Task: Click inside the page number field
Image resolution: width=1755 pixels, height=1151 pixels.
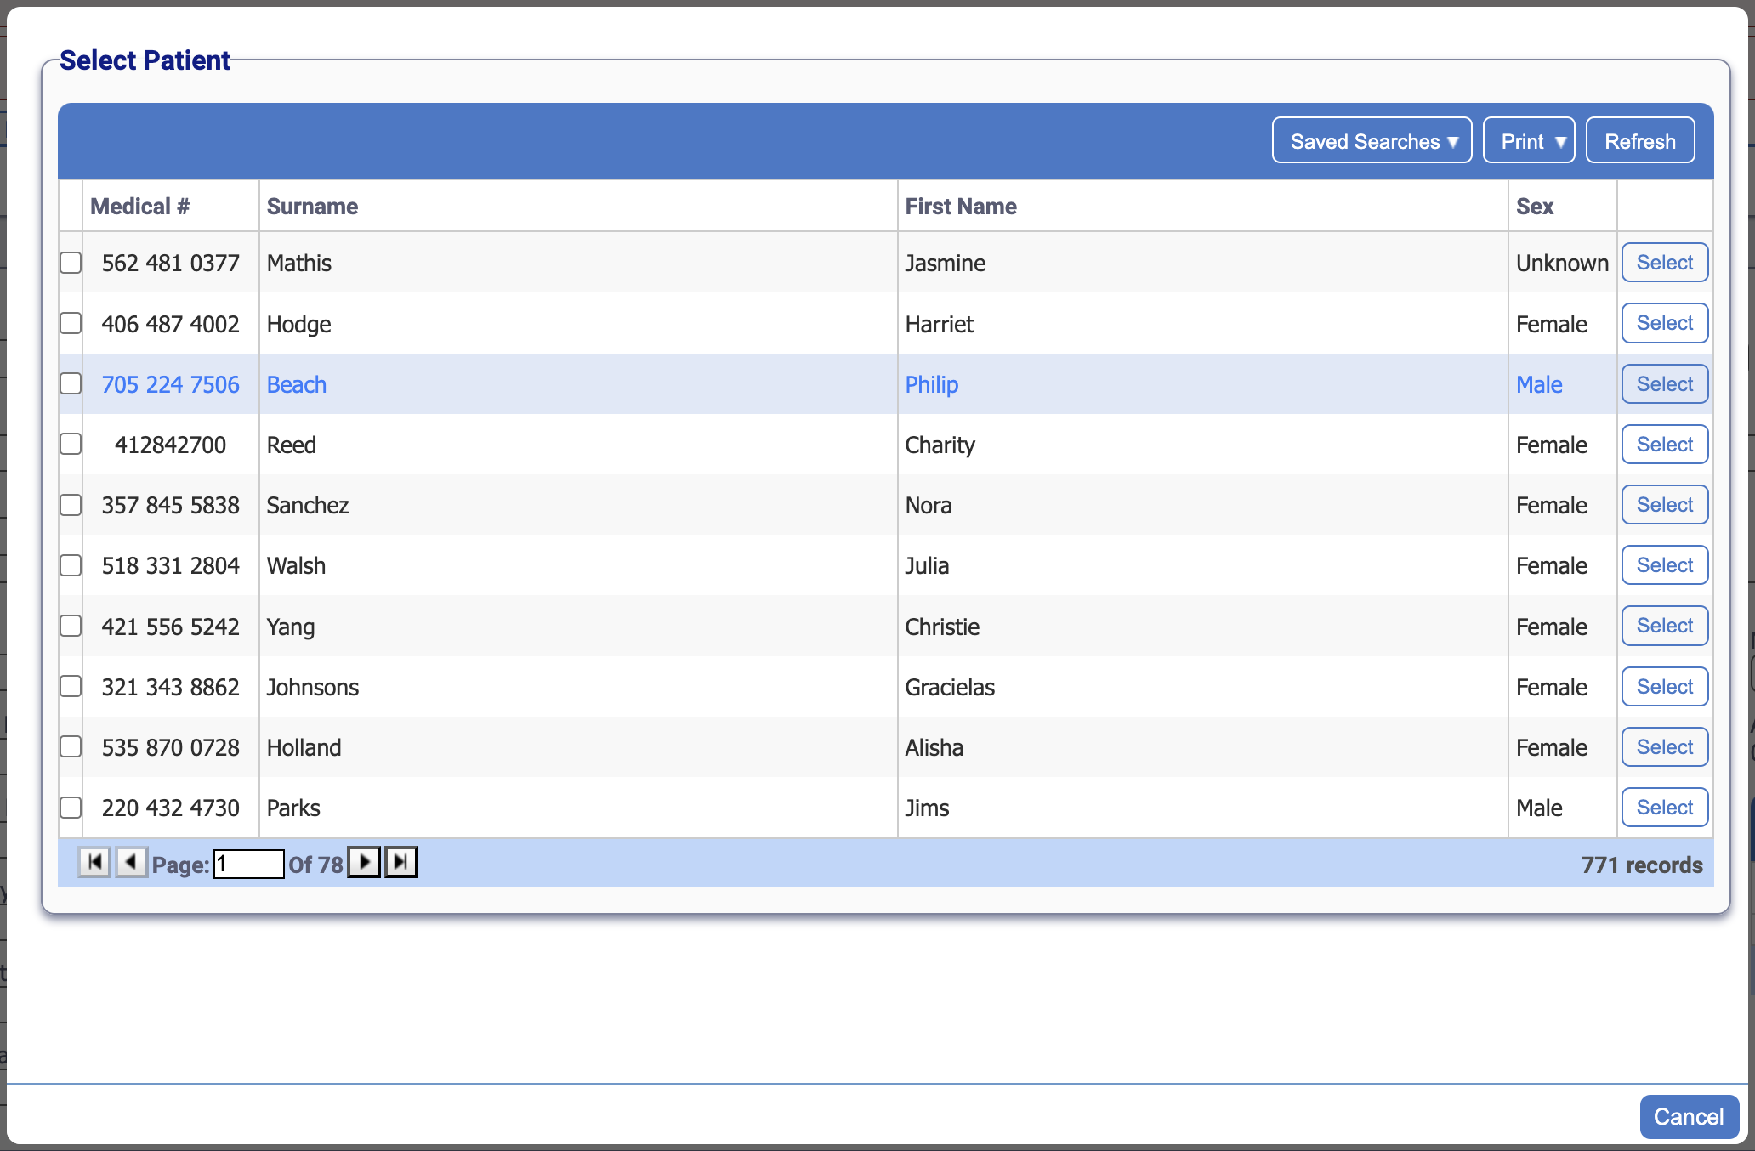Action: (247, 864)
